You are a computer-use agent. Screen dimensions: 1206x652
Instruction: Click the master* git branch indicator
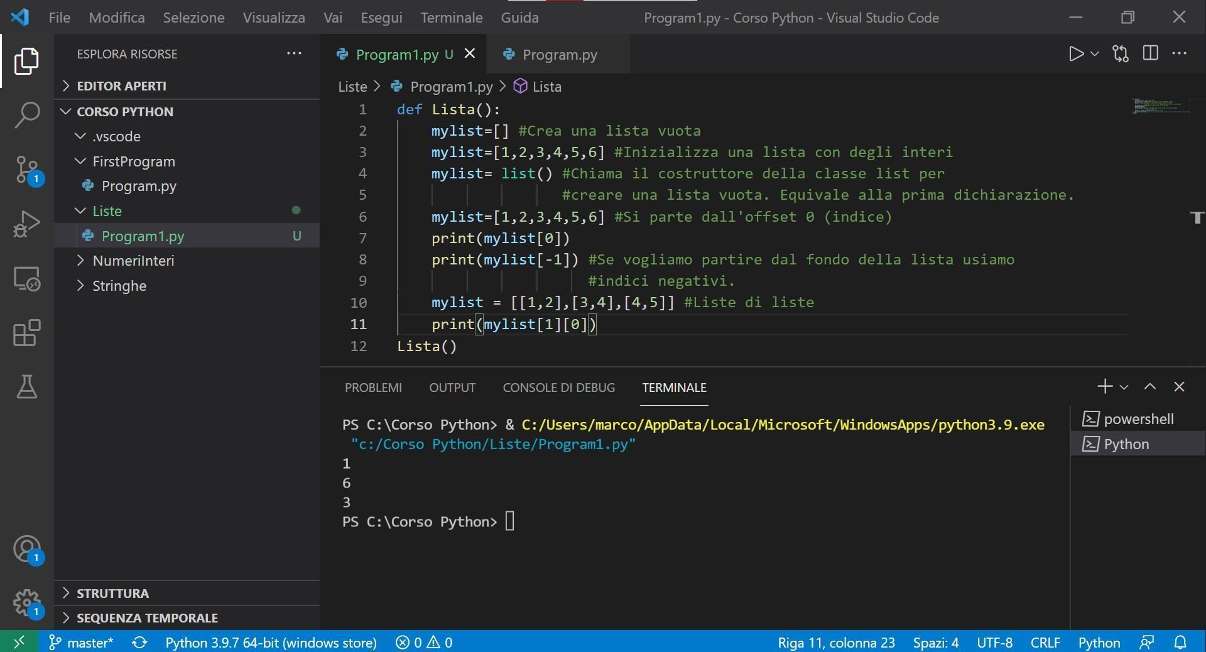coord(81,642)
